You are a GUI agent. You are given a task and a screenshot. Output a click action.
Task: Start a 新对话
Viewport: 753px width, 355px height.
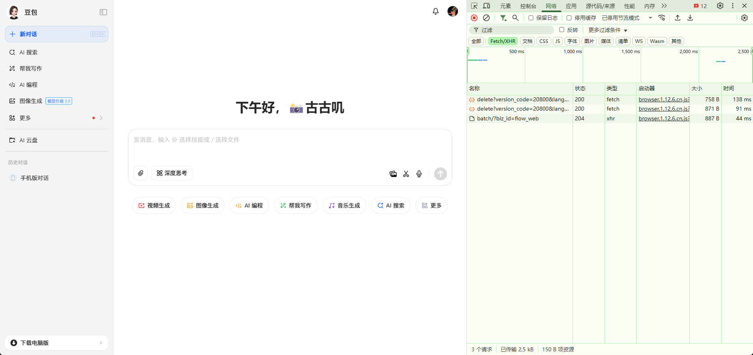[56, 34]
